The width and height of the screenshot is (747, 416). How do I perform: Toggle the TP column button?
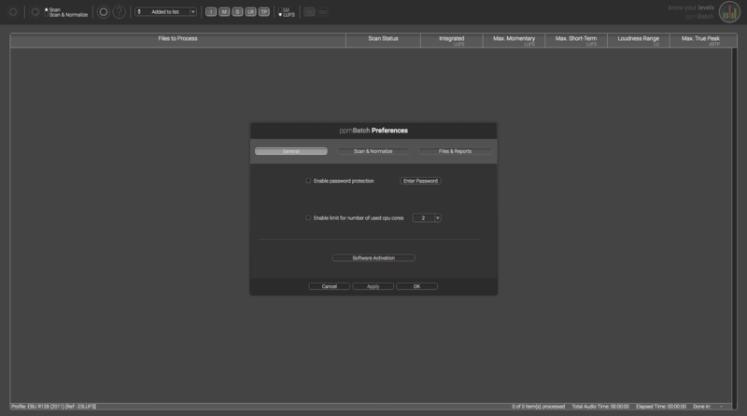click(264, 11)
